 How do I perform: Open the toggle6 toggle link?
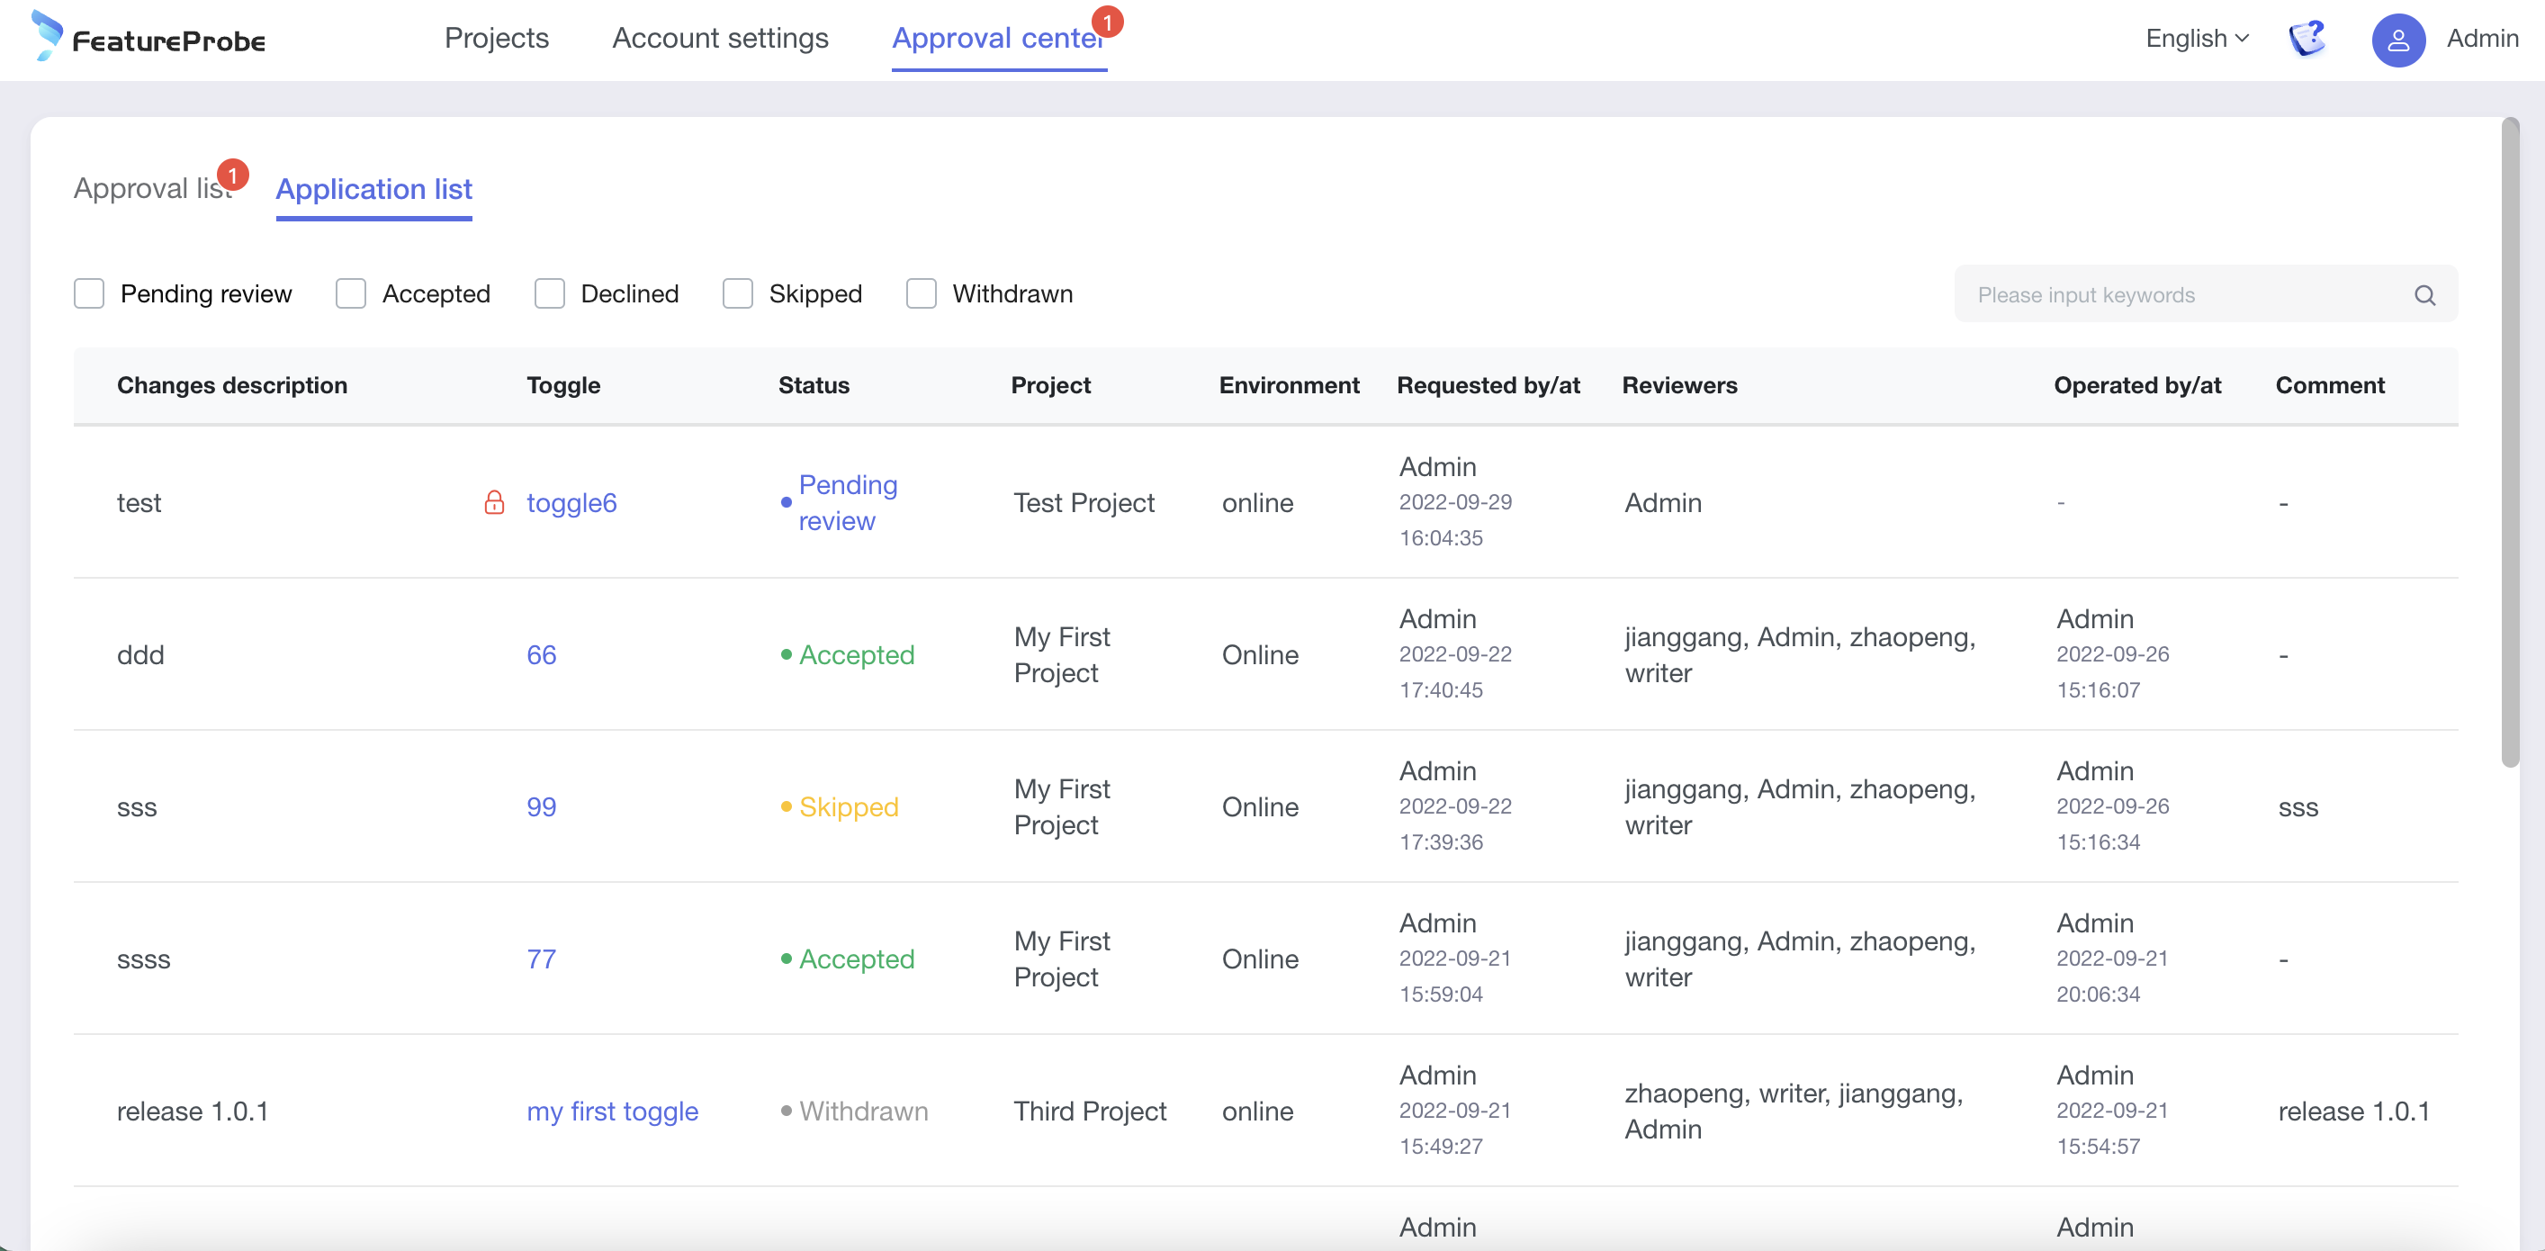[571, 502]
